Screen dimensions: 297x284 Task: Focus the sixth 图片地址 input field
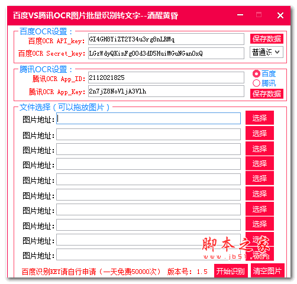148,195
